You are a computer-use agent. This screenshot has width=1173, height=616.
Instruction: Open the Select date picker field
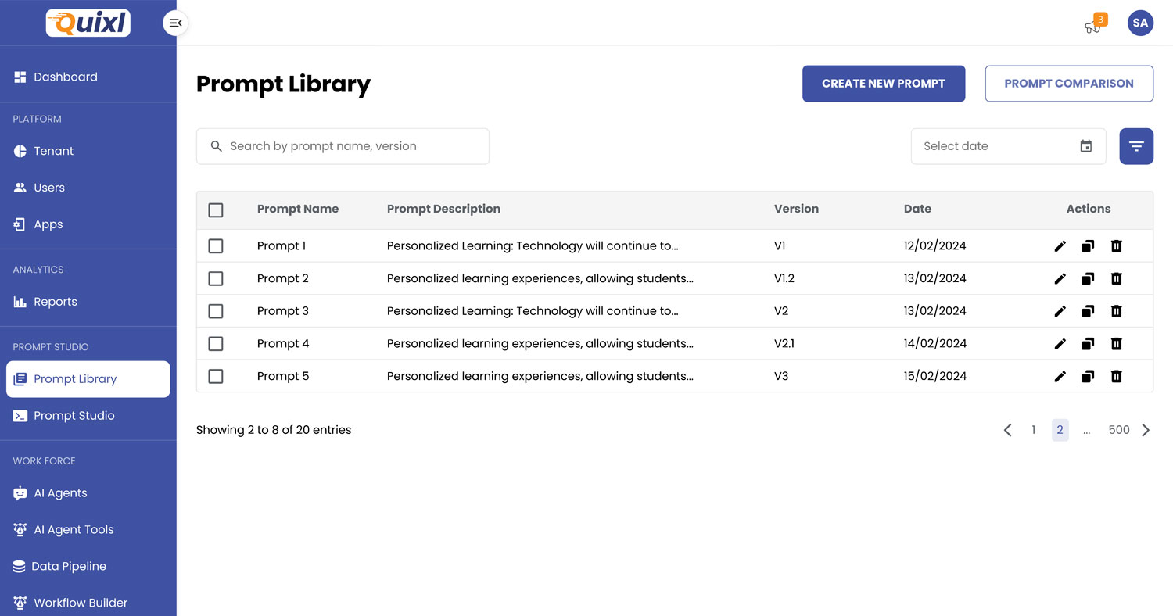[x=993, y=146]
